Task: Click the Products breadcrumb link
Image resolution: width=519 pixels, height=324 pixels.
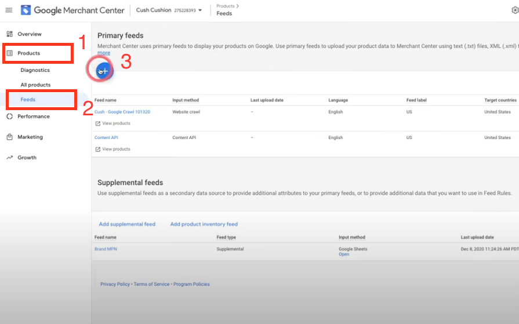Action: [226, 6]
